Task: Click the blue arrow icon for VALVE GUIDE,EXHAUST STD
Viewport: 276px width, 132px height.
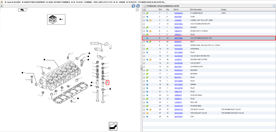Action: coord(147,38)
